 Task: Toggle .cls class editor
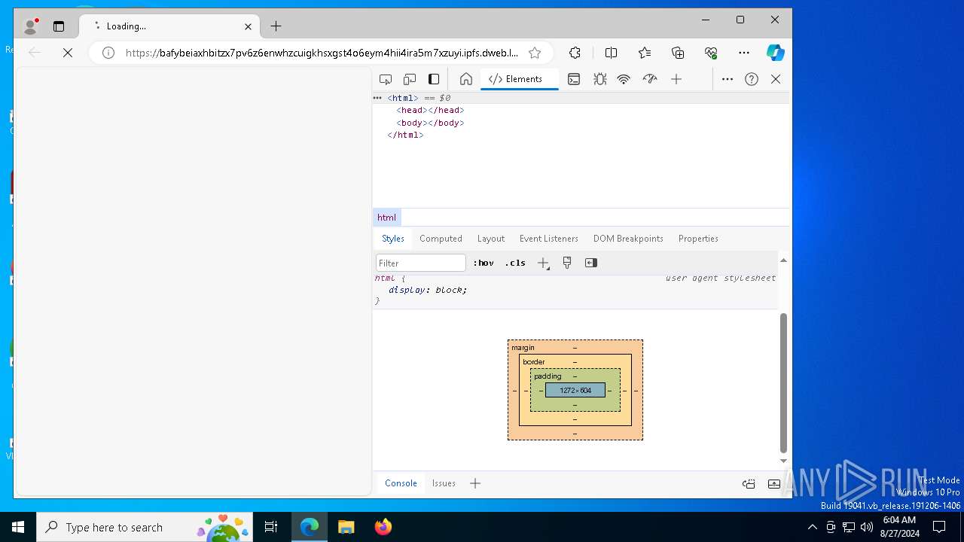pos(515,263)
